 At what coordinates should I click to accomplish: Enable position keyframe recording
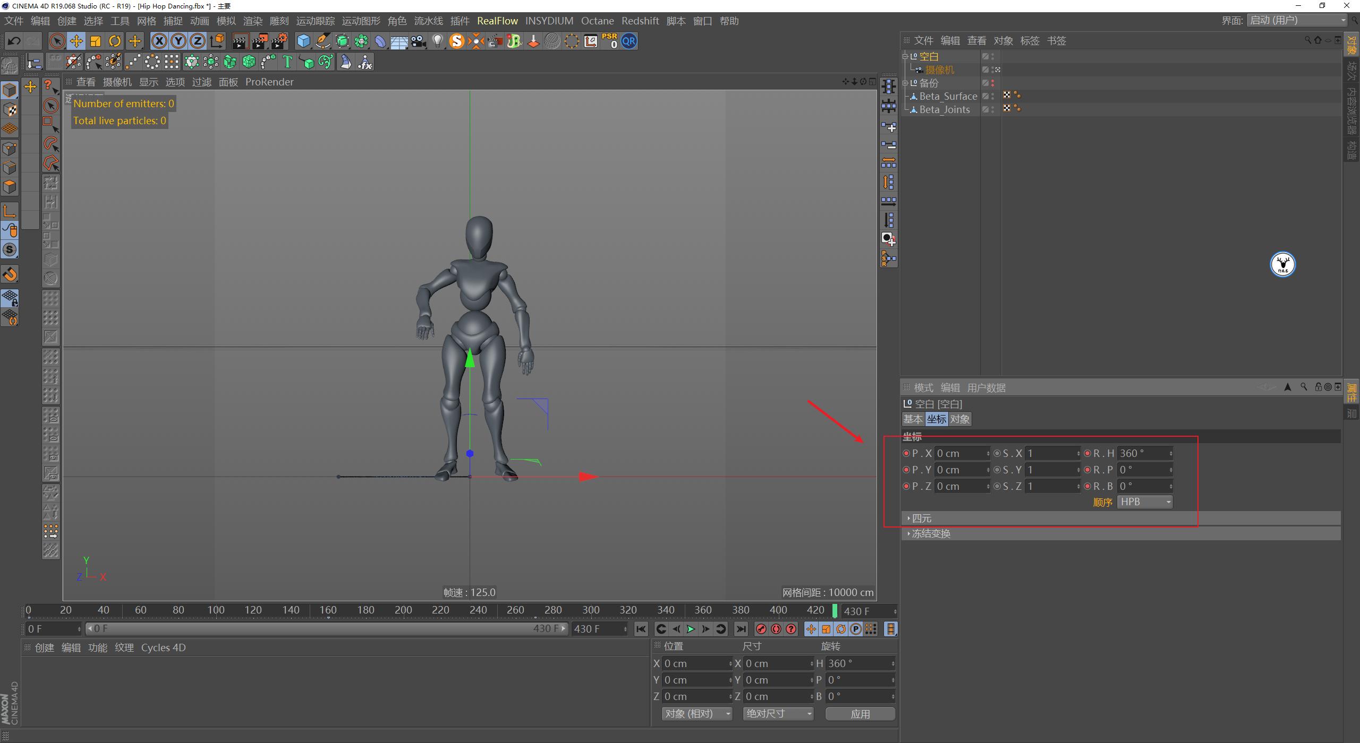click(811, 629)
